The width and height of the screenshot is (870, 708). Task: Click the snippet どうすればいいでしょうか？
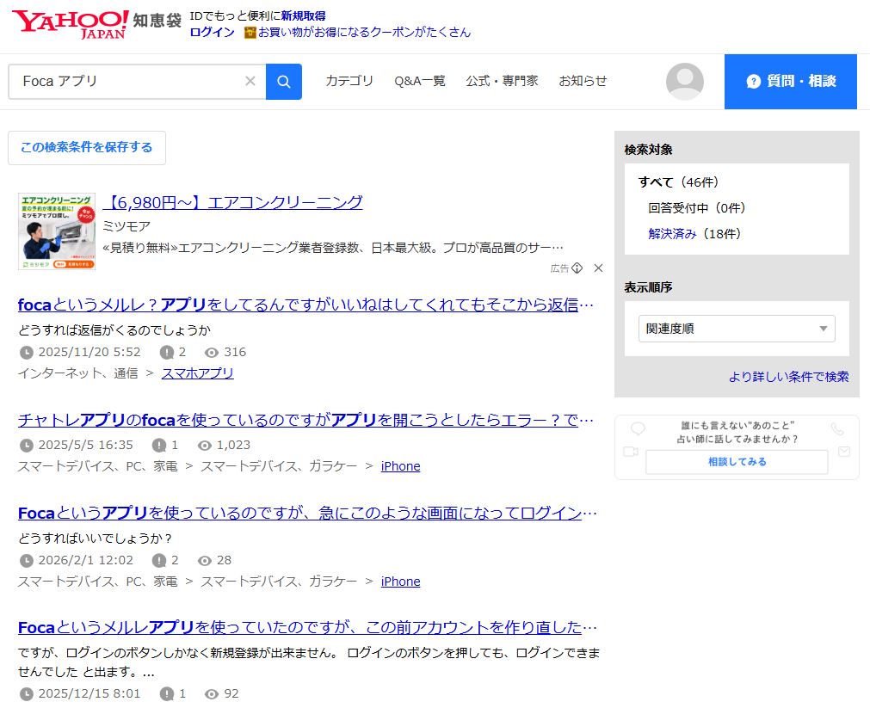tap(95, 539)
